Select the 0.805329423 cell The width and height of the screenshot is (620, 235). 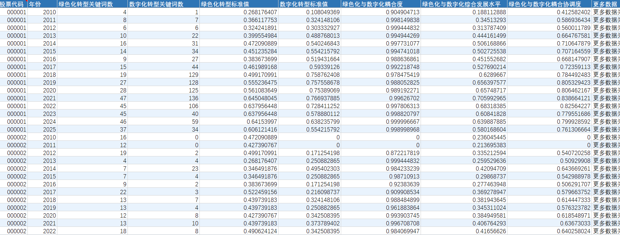(x=549, y=82)
